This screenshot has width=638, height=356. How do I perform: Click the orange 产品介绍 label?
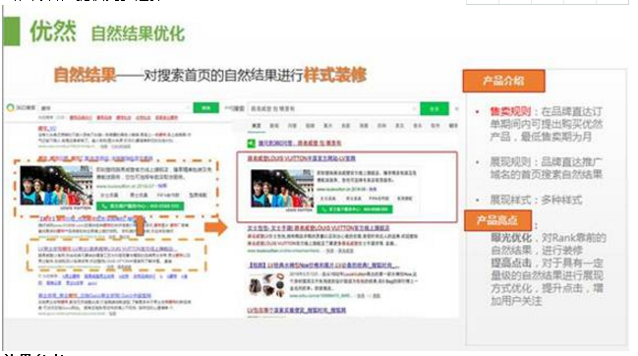click(503, 81)
